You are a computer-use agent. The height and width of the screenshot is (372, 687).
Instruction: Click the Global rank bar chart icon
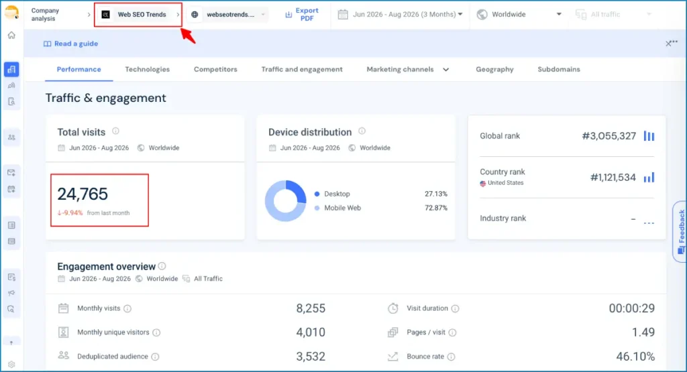tap(649, 136)
